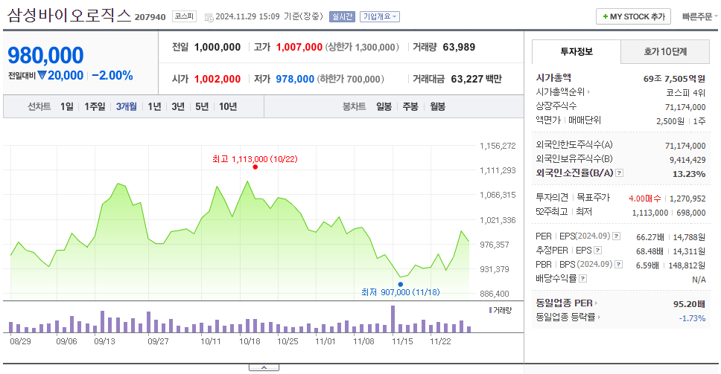Open the 빠른주문 dropdown
Image resolution: width=721 pixels, height=374 pixels.
pyautogui.click(x=699, y=16)
